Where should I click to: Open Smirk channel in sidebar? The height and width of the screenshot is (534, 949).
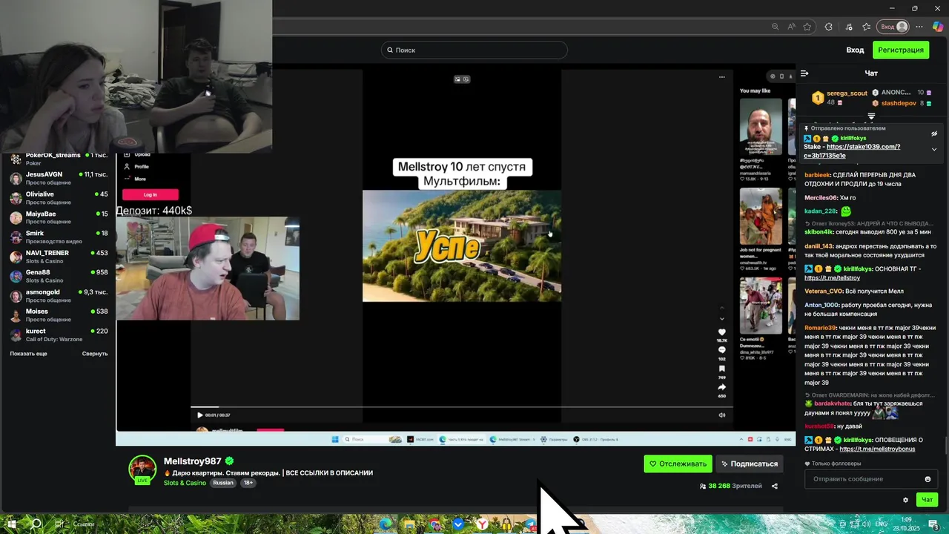click(59, 237)
